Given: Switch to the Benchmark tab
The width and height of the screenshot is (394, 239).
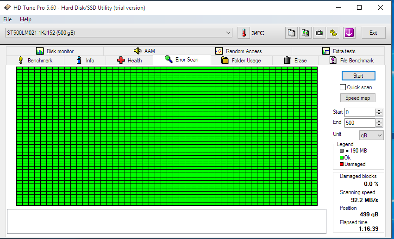Looking at the screenshot, I should [35, 61].
